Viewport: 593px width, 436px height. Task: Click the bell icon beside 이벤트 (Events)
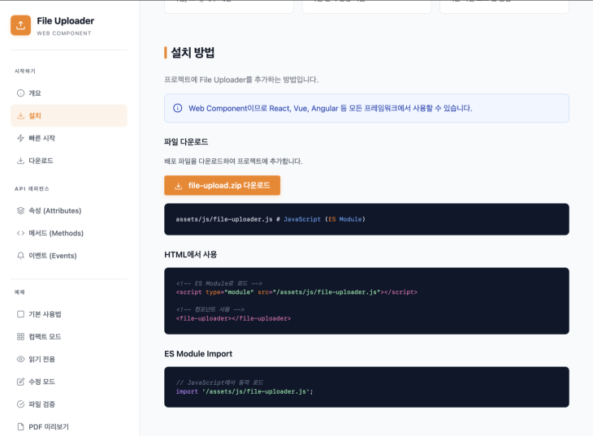pyautogui.click(x=21, y=256)
